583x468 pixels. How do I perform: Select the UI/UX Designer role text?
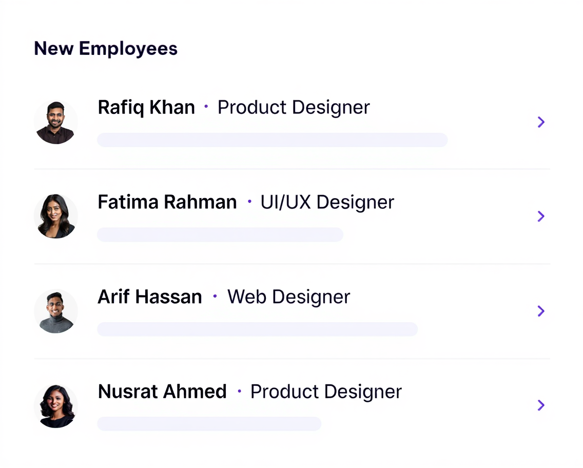327,202
